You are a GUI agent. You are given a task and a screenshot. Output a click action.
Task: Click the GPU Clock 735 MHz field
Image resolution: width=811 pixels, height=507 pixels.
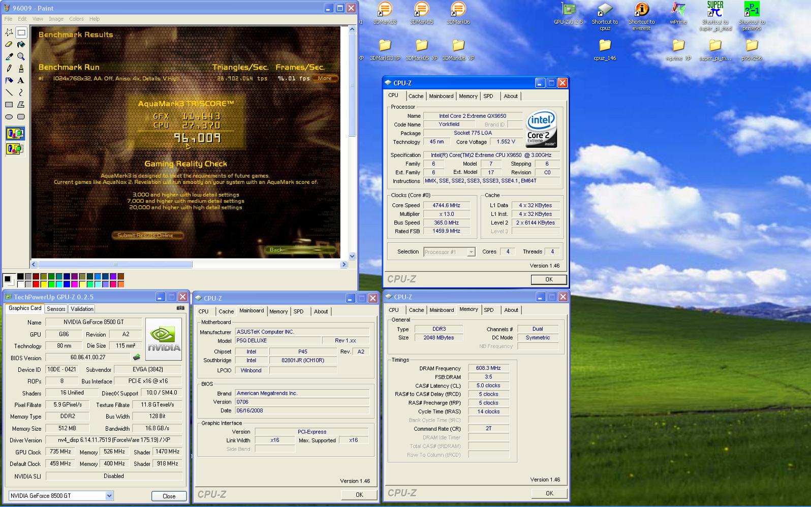[x=60, y=452]
